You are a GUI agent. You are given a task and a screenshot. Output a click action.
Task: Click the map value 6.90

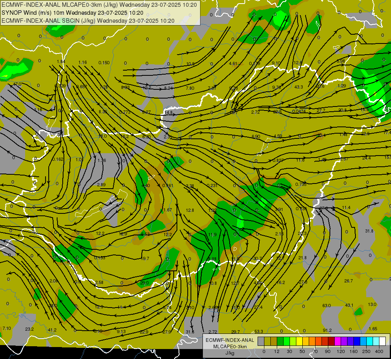tap(256, 136)
